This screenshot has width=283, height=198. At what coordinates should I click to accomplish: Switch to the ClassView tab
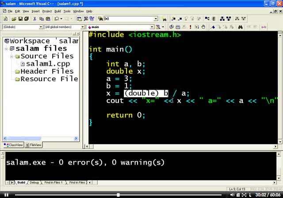tap(13, 145)
